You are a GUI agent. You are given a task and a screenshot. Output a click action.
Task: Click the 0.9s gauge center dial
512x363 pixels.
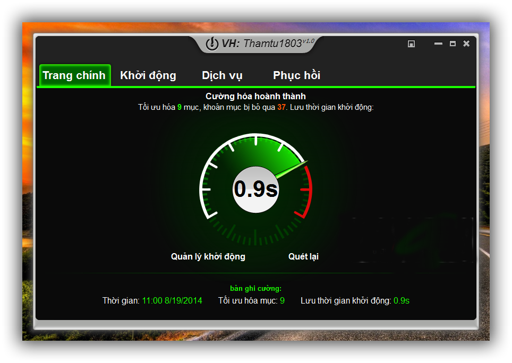pos(255,189)
